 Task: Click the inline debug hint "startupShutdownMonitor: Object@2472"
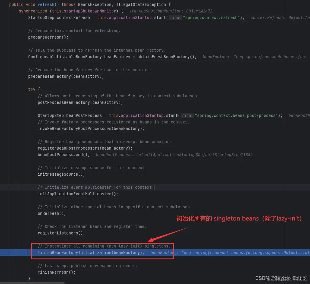(x=171, y=11)
